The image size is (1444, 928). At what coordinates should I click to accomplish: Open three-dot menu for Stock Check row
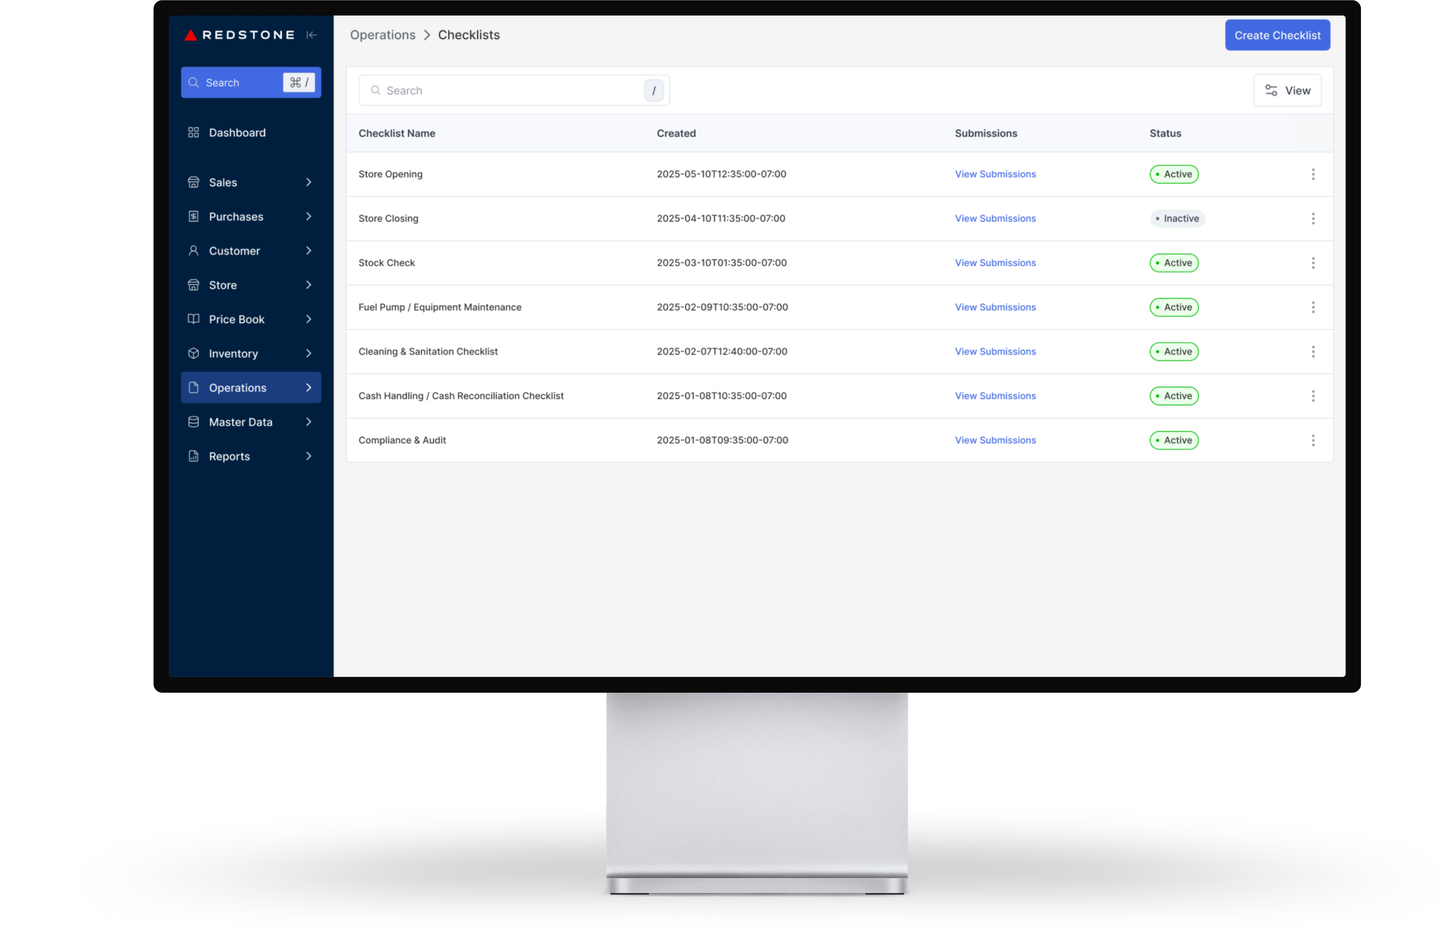tap(1313, 263)
